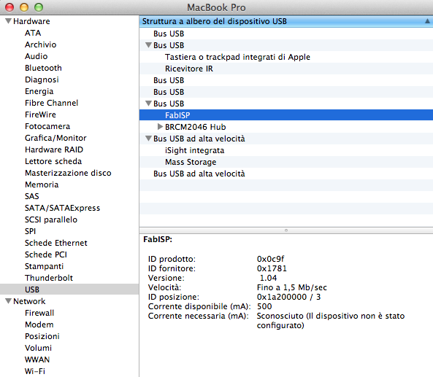Viewport: 433px width, 377px height.
Task: Click the split pane divider handle
Action: (x=286, y=230)
